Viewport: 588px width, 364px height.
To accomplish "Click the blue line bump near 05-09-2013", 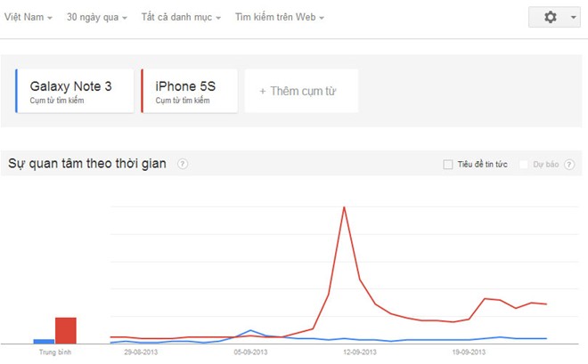I will click(250, 331).
